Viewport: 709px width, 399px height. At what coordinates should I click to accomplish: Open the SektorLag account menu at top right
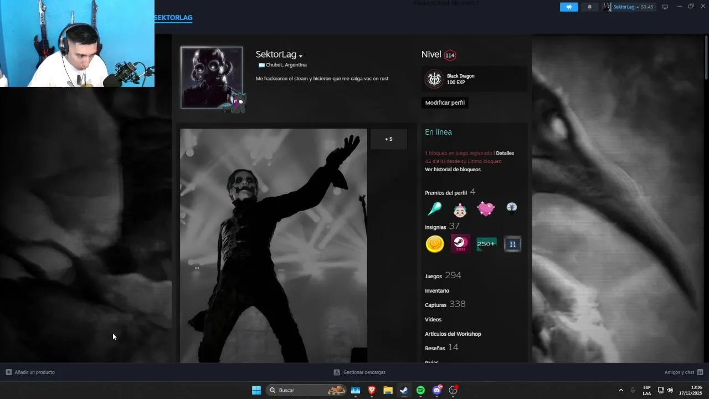pos(625,7)
